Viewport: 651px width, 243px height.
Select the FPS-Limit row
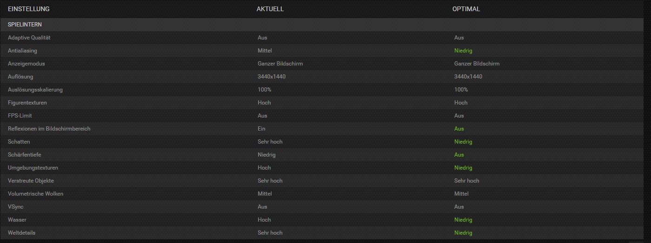[322, 116]
